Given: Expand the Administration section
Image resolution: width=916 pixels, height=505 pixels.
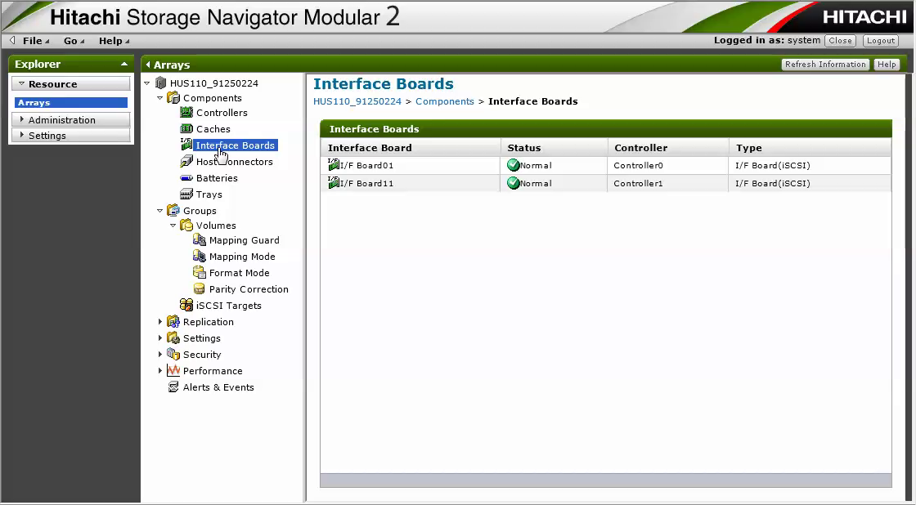Looking at the screenshot, I should [22, 119].
